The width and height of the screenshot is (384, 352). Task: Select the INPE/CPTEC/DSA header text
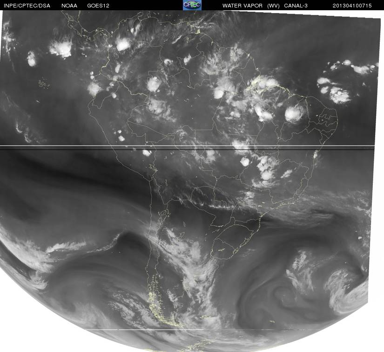(x=27, y=6)
